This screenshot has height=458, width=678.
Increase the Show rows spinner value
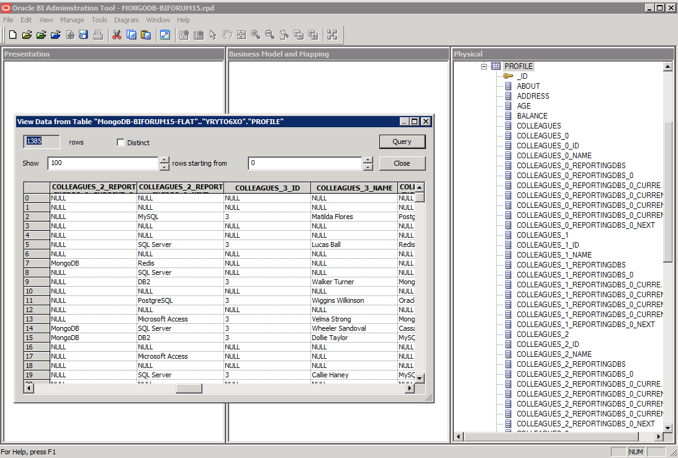tap(164, 160)
